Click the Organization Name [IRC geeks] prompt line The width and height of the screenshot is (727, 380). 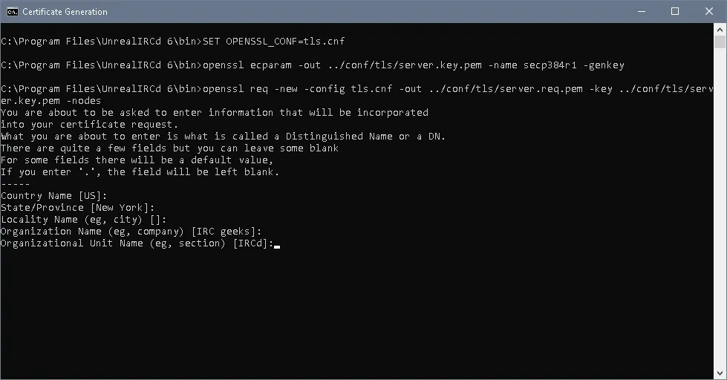131,232
